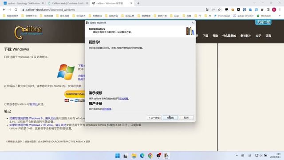284x160 pixels.
Task: Open the 在线工具 bookmarks folder
Action: pyautogui.click(x=128, y=16)
